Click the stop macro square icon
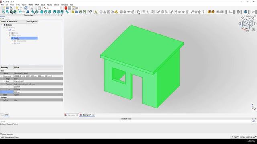 pos(69,8)
